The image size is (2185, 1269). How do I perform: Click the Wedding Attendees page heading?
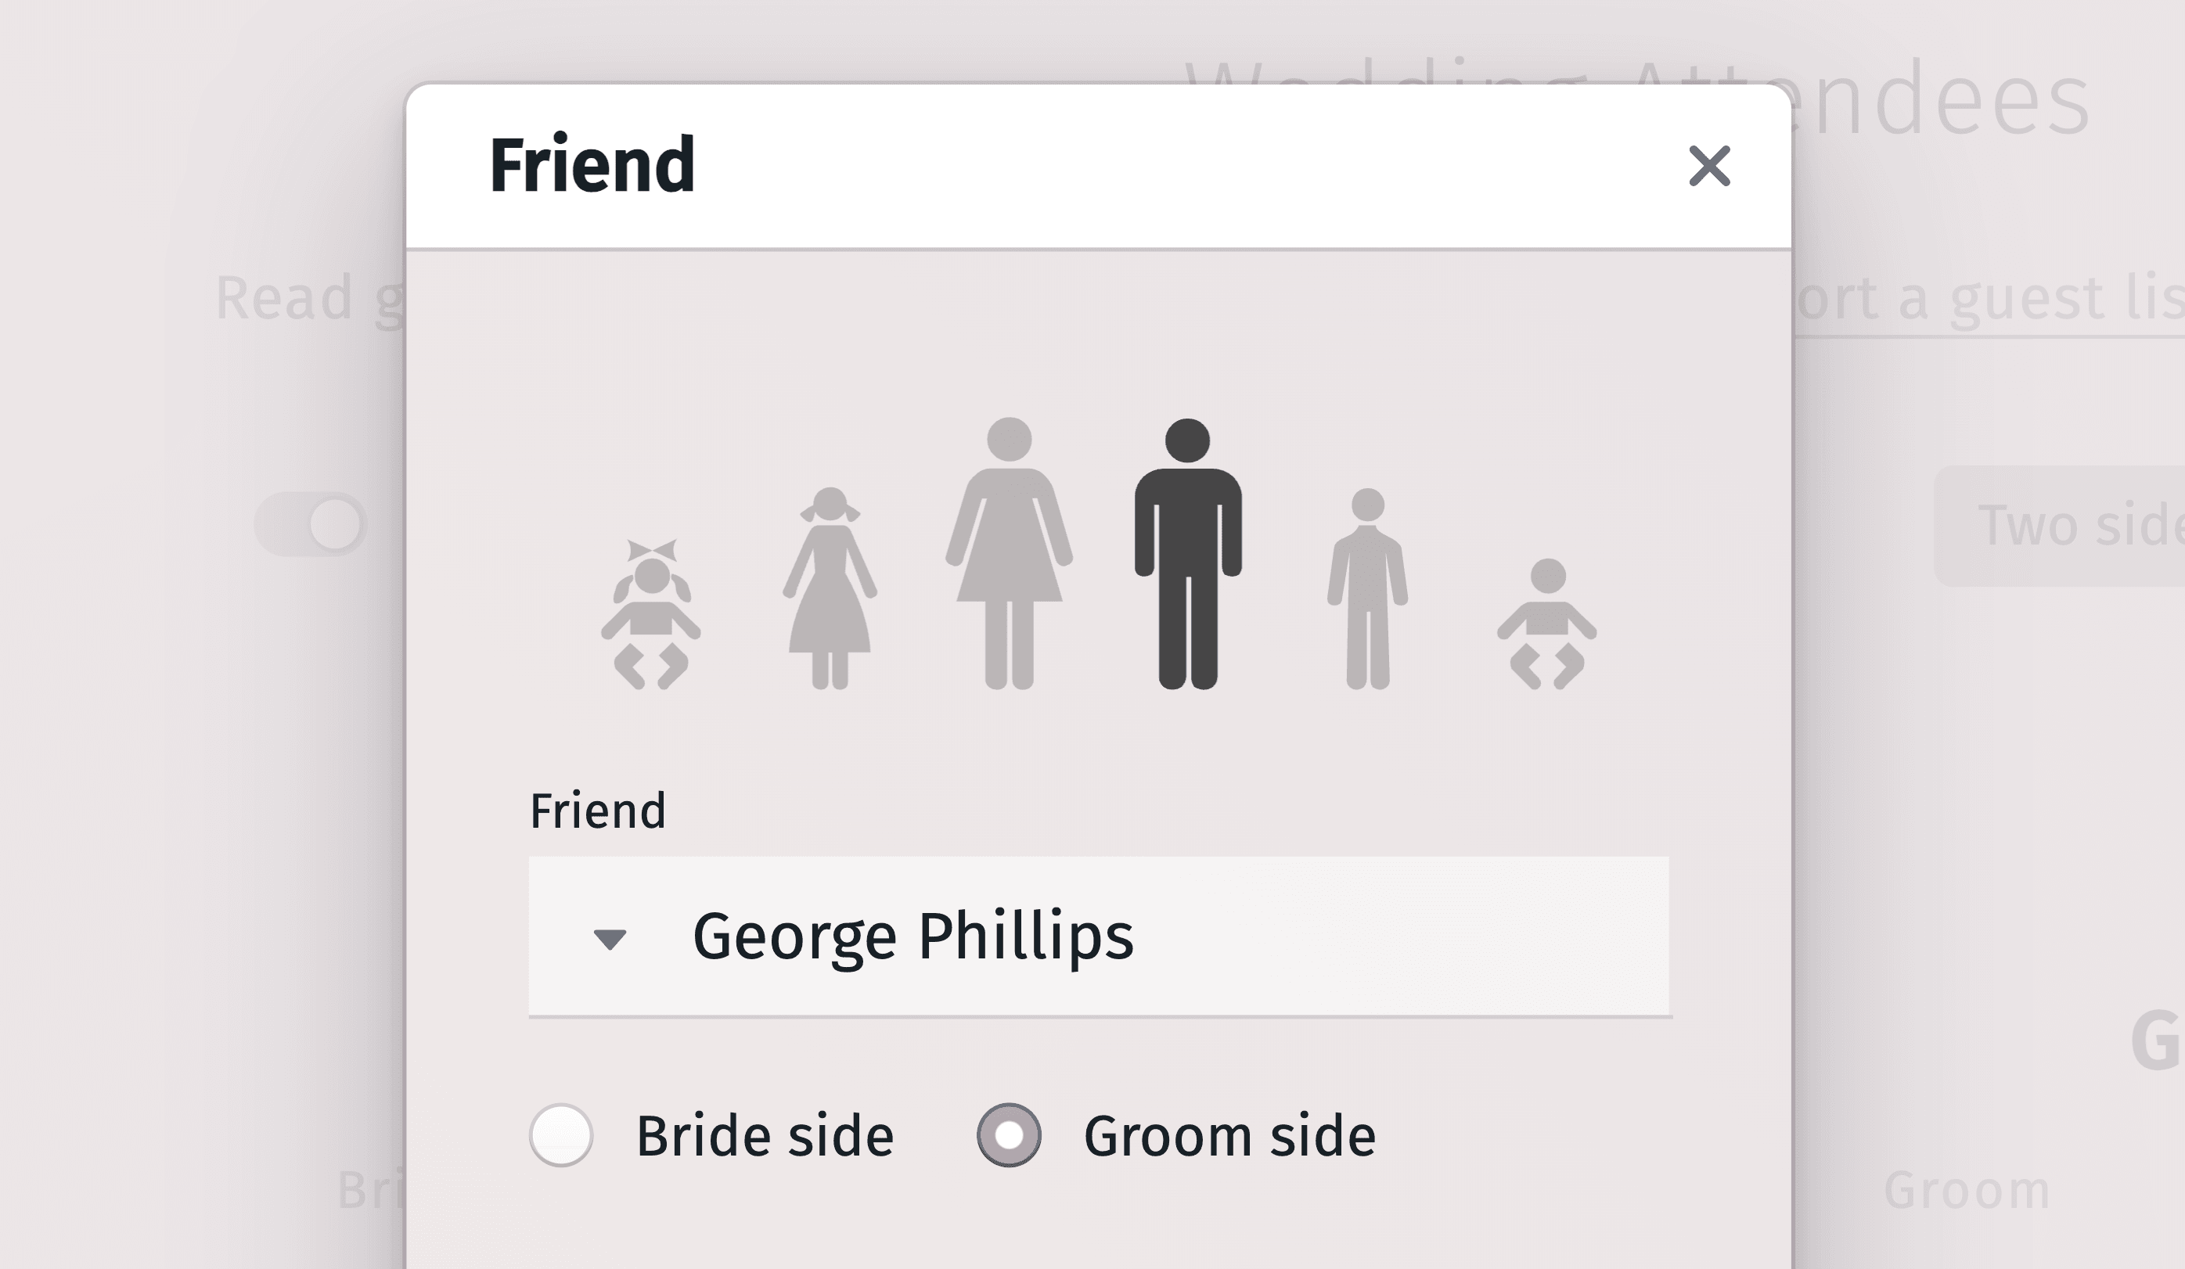click(1942, 101)
